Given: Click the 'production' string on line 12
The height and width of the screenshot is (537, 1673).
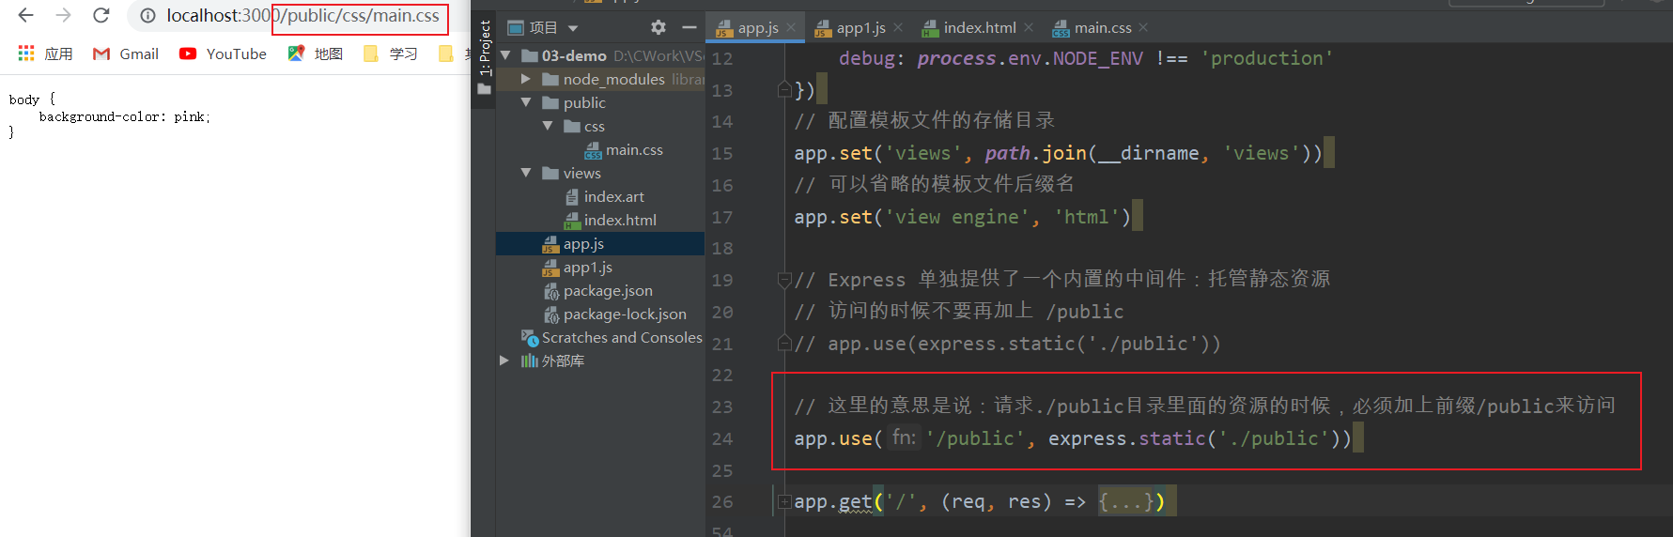Looking at the screenshot, I should click(1266, 58).
